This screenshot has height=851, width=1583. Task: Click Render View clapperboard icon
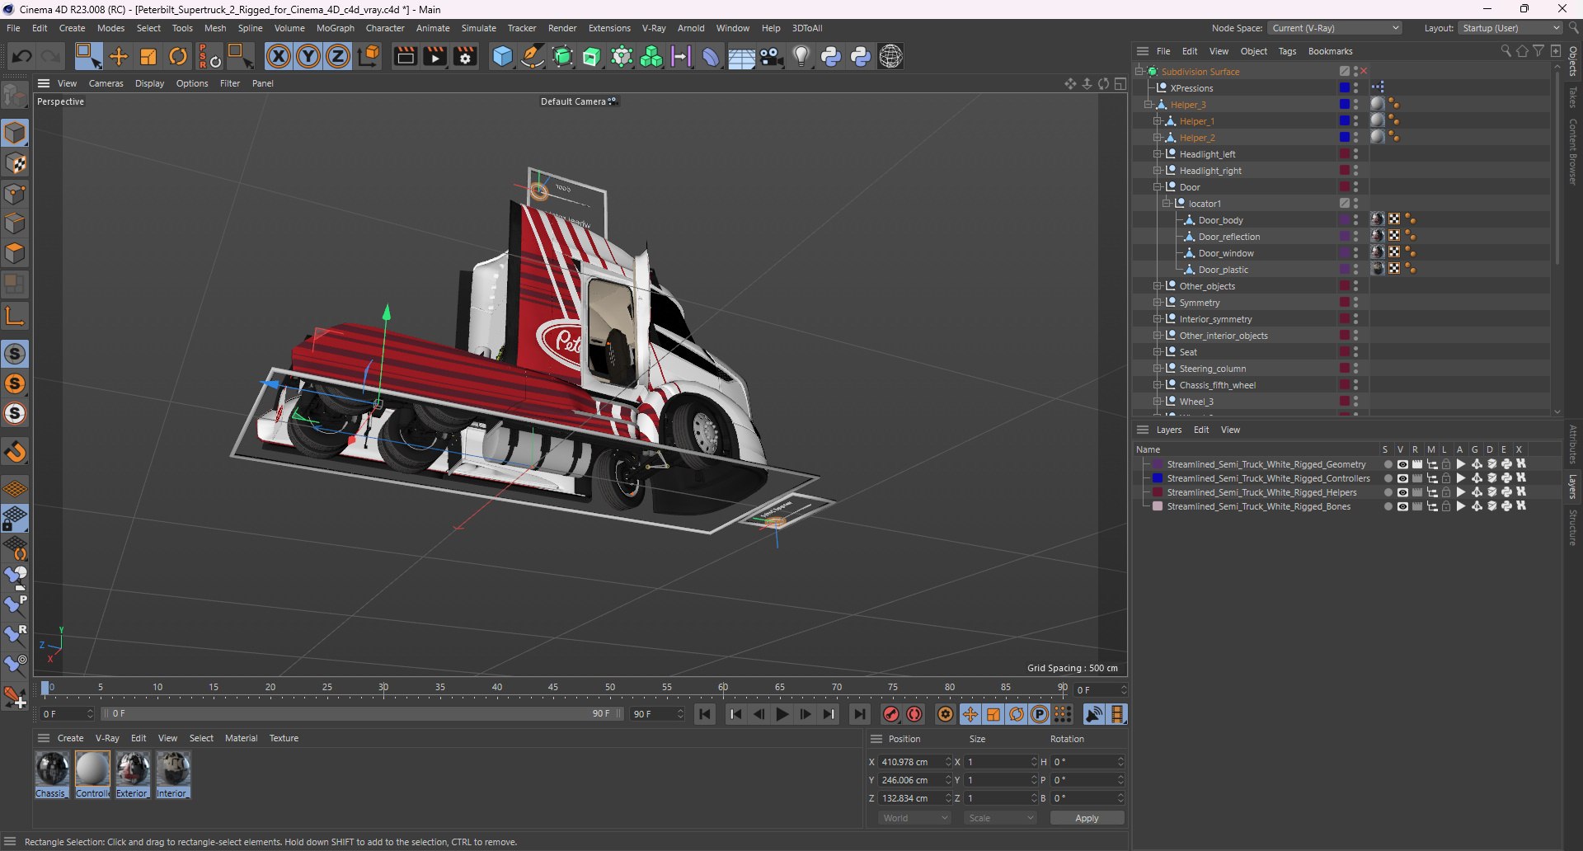coord(405,56)
